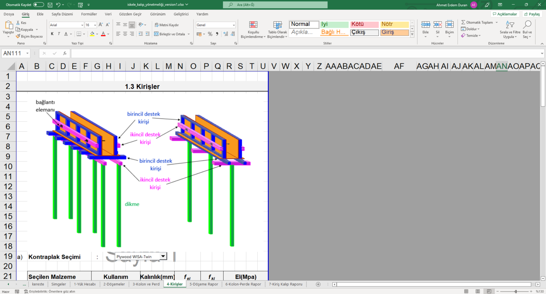Expand the Name Box dropdown arrow
This screenshot has height=294, width=546.
pyautogui.click(x=27, y=53)
